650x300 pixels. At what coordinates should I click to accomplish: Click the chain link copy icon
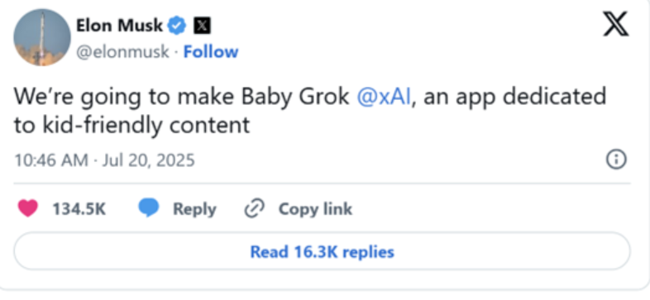tap(255, 208)
